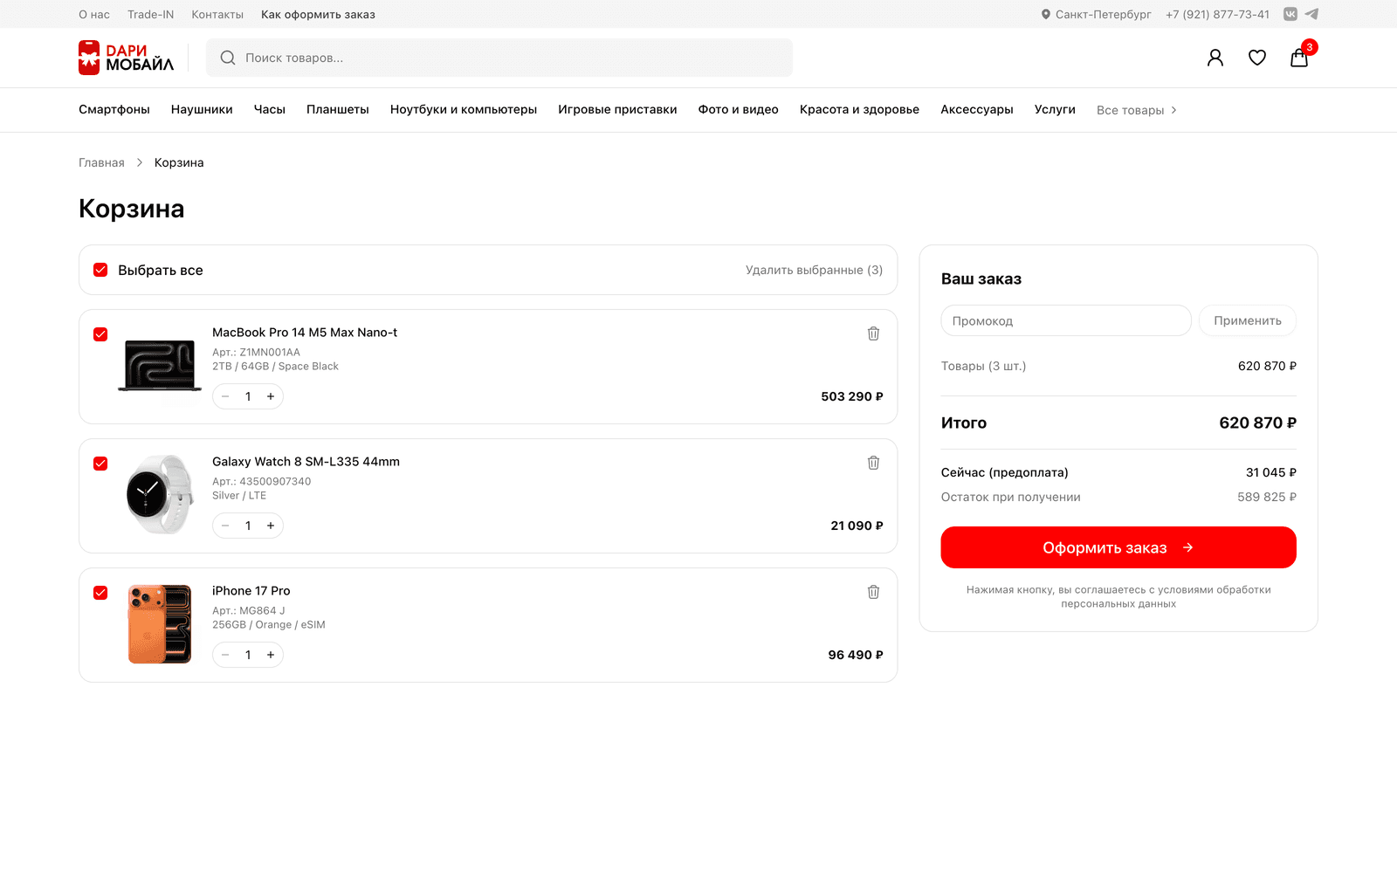This screenshot has height=873, width=1397.
Task: Select the 96 490 ₽ price text
Action: click(x=856, y=655)
